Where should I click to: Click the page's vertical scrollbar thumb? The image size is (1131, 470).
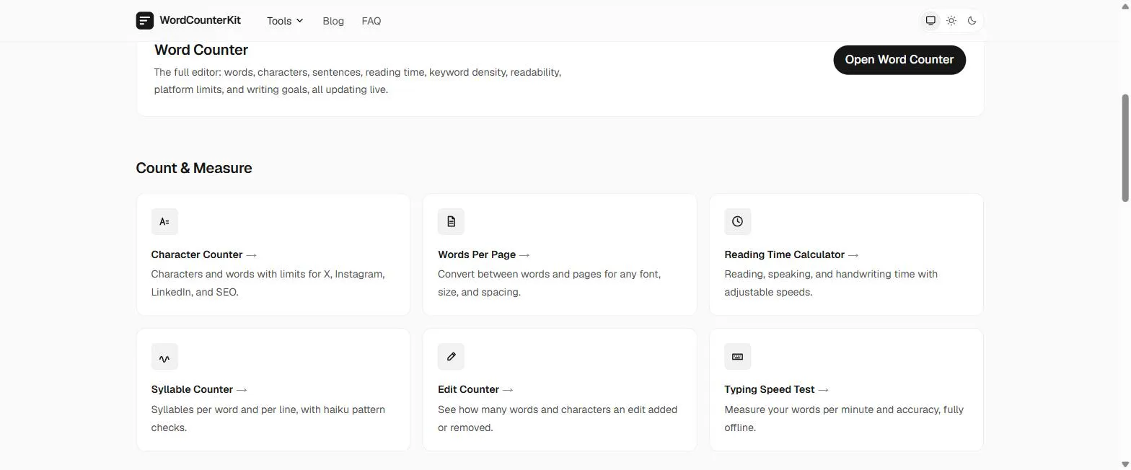coord(1125,148)
